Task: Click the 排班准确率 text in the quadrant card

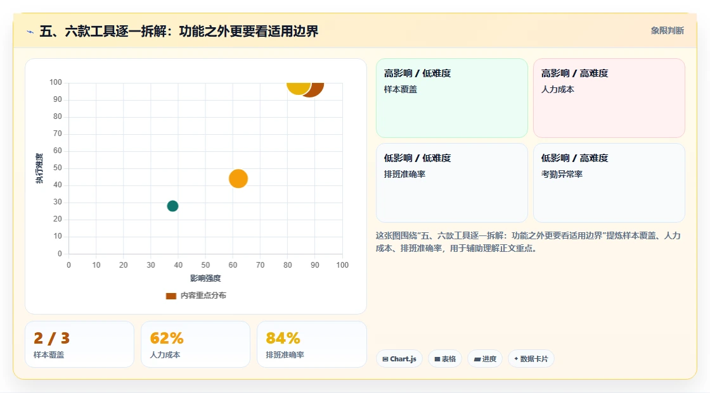Action: (x=404, y=174)
